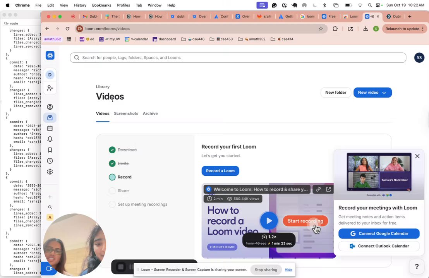Open the History clock icon in sidebar
The height and width of the screenshot is (278, 429).
pos(50,161)
